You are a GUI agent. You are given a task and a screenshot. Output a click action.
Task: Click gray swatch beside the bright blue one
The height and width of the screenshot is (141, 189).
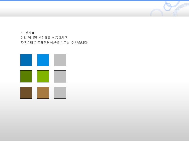click(x=60, y=60)
